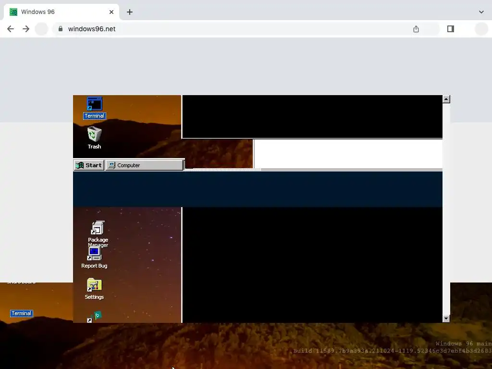This screenshot has height=369, width=492.
Task: Select the highlighted Terminal label at lower left
Action: pyautogui.click(x=21, y=313)
